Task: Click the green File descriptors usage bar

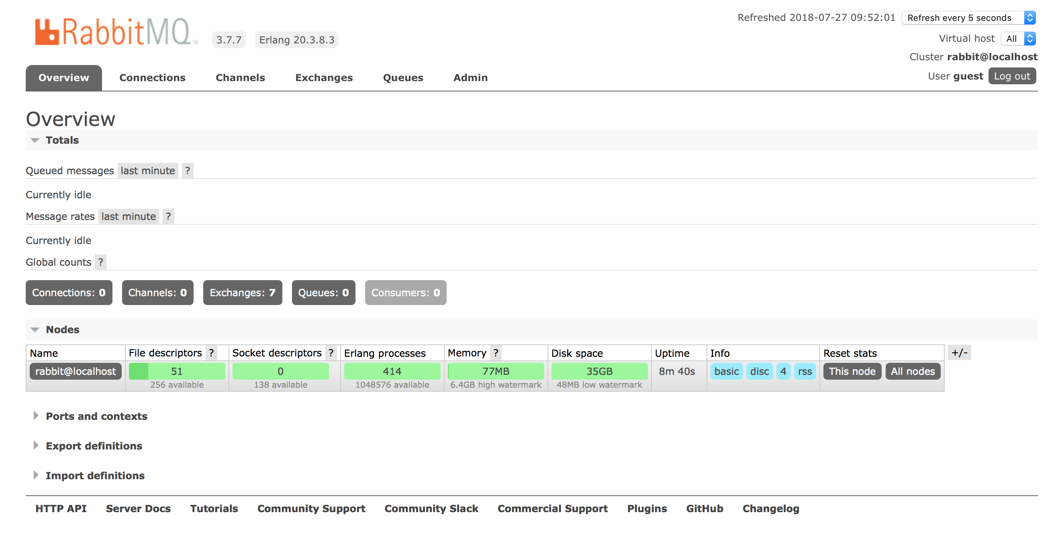Action: coord(177,371)
